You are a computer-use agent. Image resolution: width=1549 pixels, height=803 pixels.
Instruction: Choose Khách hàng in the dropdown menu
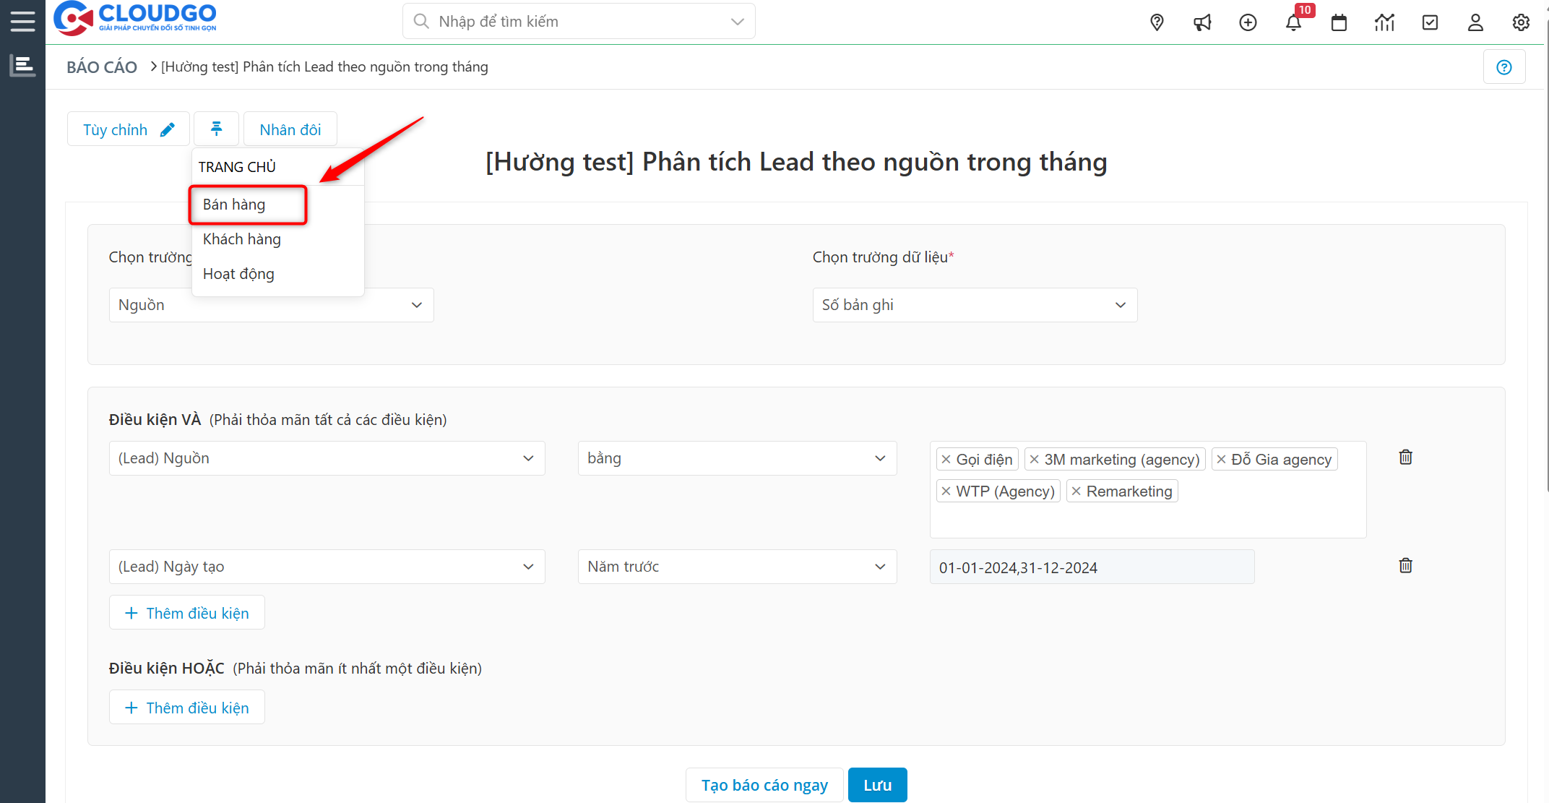(x=241, y=239)
